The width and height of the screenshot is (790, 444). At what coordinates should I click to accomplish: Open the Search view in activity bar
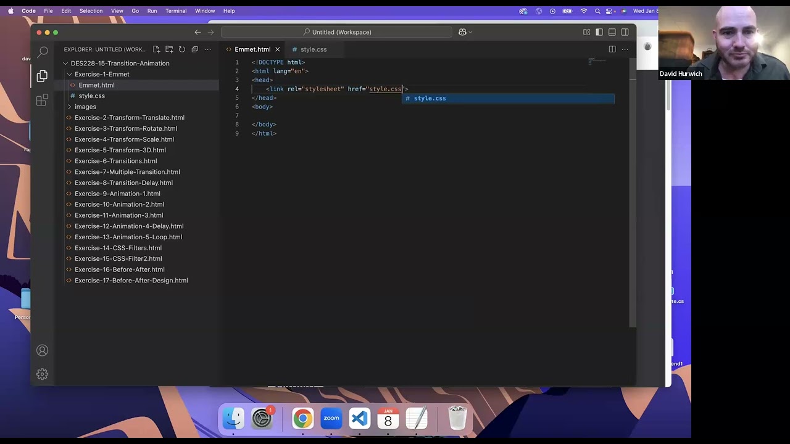(42, 52)
